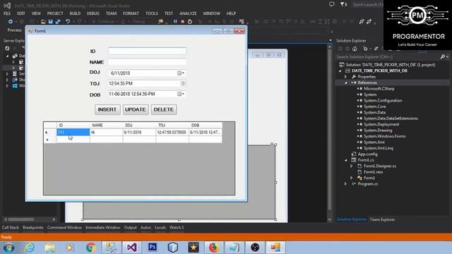Viewport: 452px width, 254px height.
Task: Open the VirtualBox cube taskbar icon
Action: coord(172,248)
